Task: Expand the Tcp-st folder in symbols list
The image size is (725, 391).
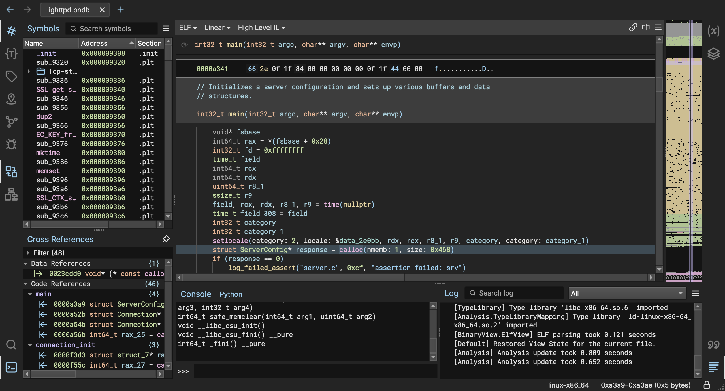Action: click(x=29, y=71)
